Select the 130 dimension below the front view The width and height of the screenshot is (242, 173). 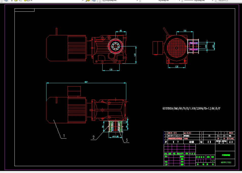tap(111, 70)
